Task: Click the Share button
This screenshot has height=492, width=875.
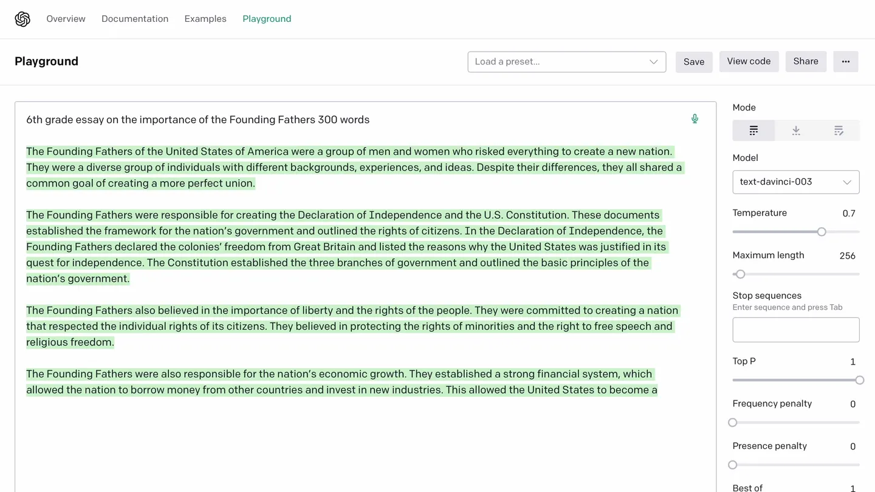Action: pyautogui.click(x=806, y=61)
